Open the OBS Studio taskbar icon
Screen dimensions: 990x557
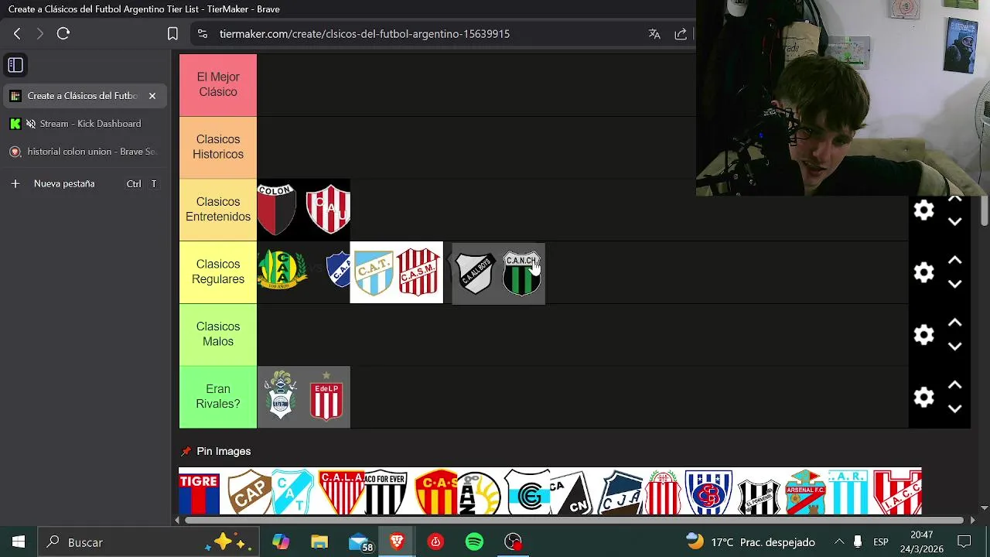513,542
